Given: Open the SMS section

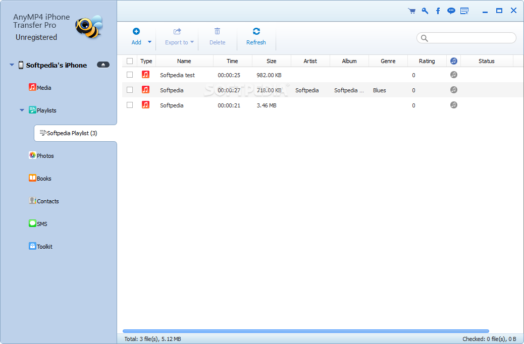Looking at the screenshot, I should click(38, 224).
